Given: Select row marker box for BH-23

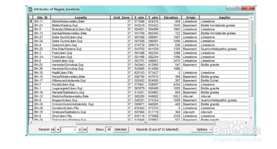Looking at the screenshot, I should click(x=31, y=25).
